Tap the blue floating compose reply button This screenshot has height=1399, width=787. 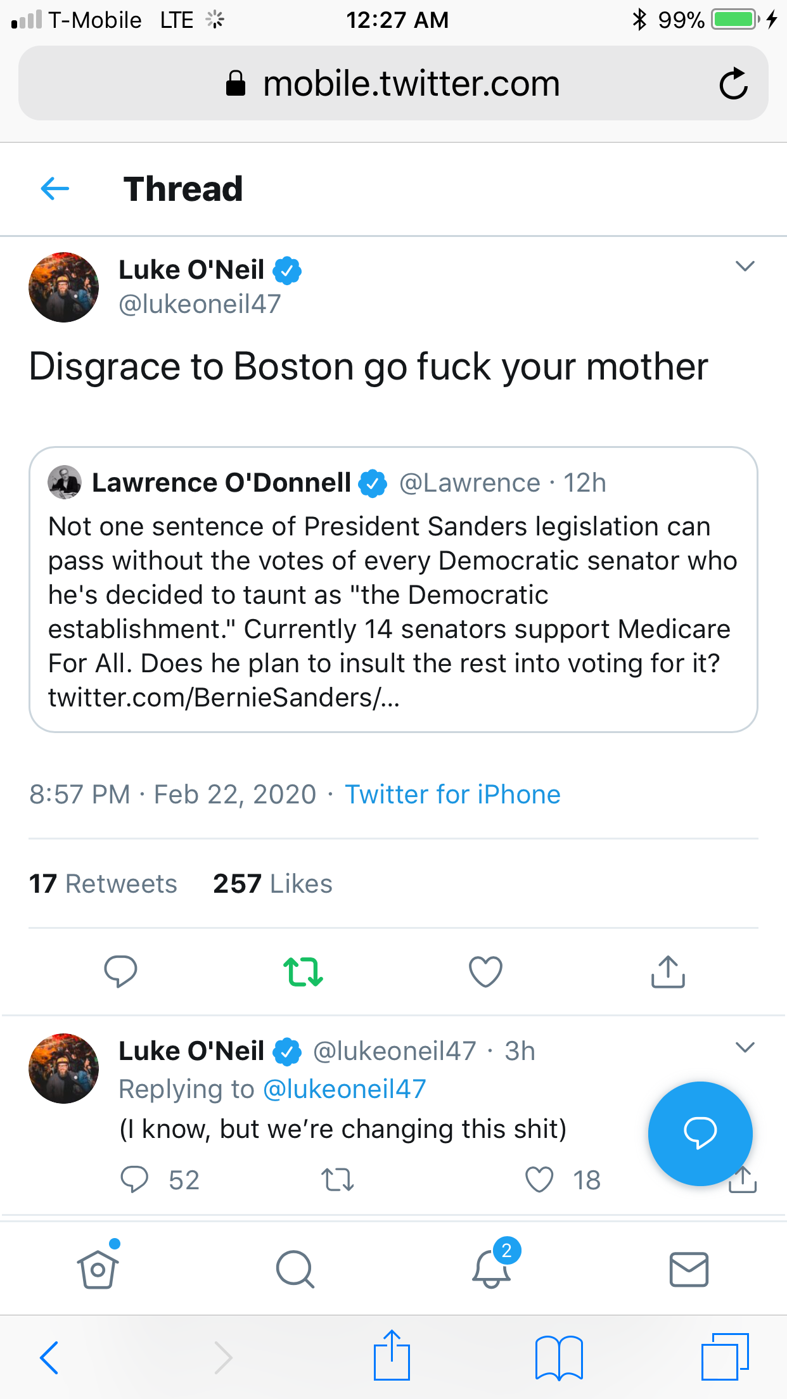tap(700, 1133)
